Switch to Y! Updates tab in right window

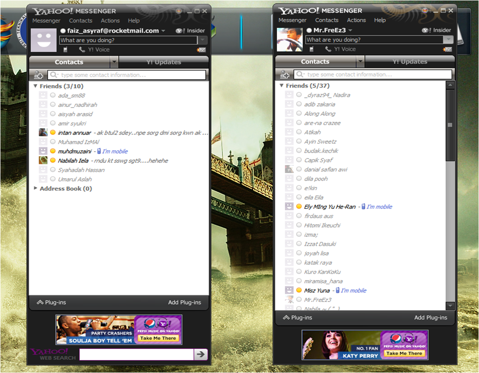point(410,61)
